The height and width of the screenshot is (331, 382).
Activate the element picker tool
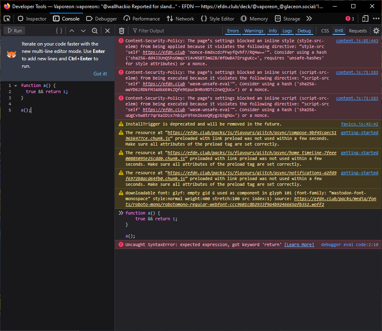pos(7,18)
